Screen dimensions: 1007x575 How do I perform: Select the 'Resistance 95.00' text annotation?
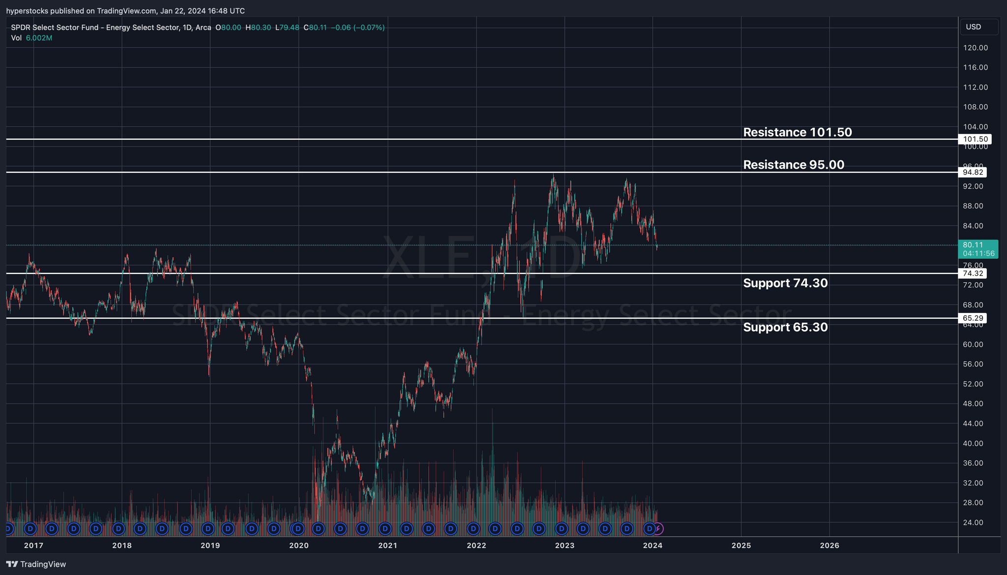[x=793, y=165]
